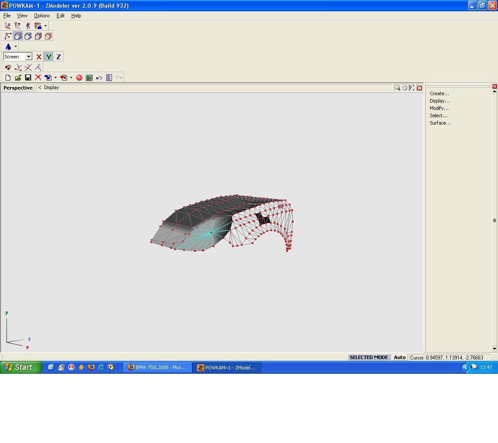
Task: Select the viewport zoom magnifier icon
Action: coord(397,88)
